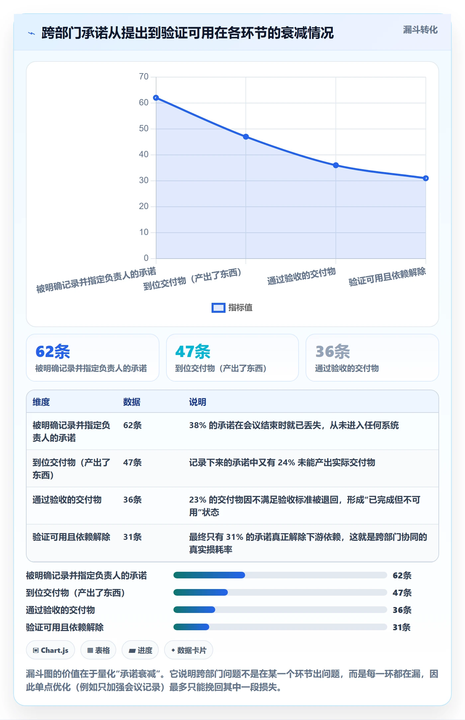The height and width of the screenshot is (720, 465).
Task: Click the 数据 column header
Action: [132, 402]
